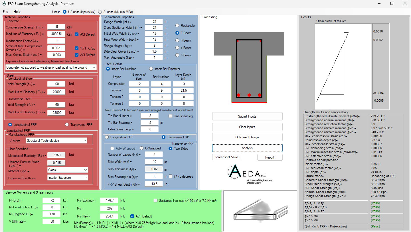Enable the One shear leg checkbox
The height and width of the screenshot is (232, 411).
(x=171, y=116)
